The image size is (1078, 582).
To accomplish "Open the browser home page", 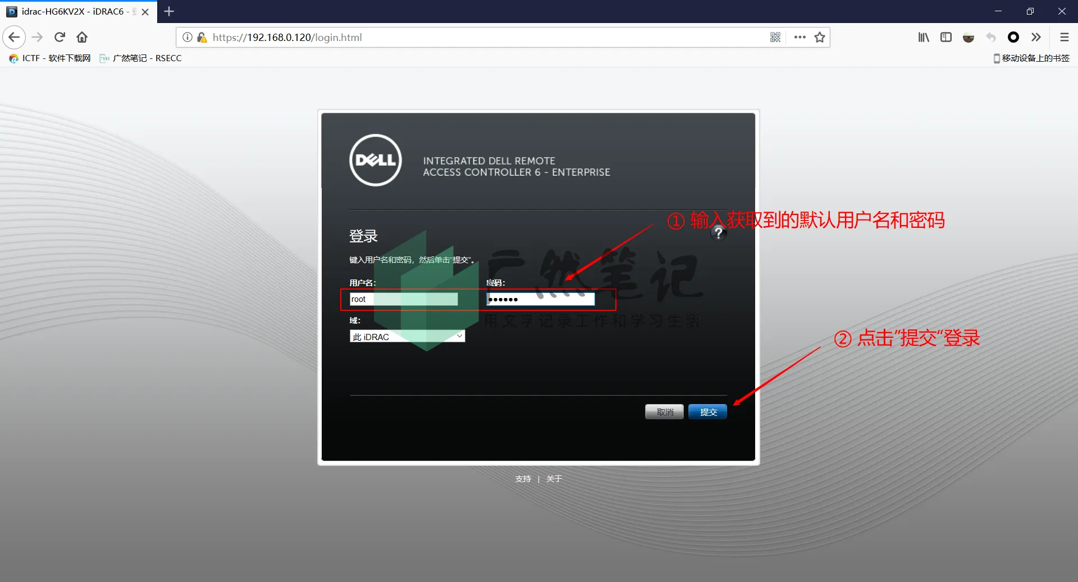I will [x=82, y=38].
